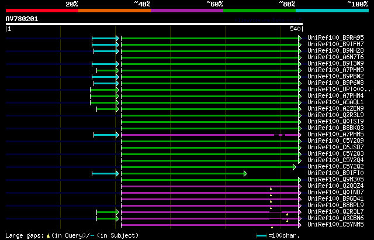Image resolution: width=374 pixels, height=240 pixels.
Task: Click the yellow gap marker below C5YNM5 row
Action: coord(272,227)
